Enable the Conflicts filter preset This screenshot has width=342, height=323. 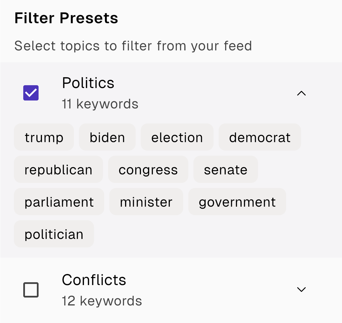[x=31, y=290]
